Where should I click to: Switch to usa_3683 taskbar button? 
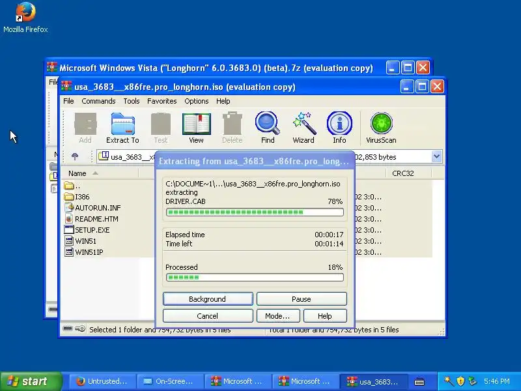(373, 381)
